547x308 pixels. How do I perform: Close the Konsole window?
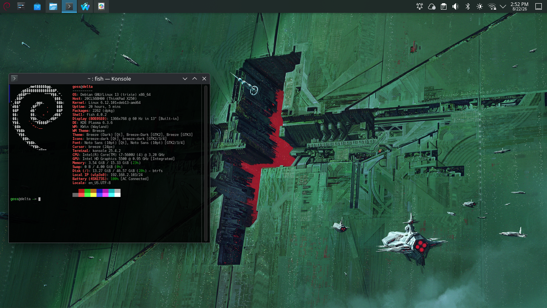(204, 79)
